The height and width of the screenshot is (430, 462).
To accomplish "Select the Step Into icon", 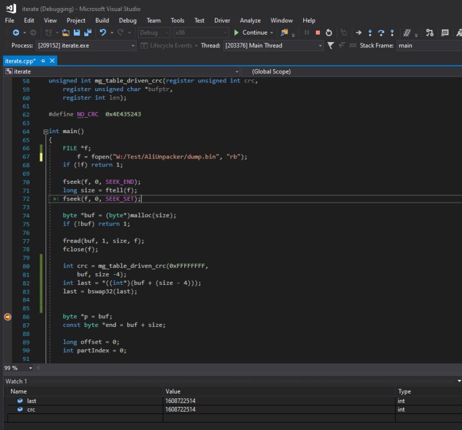I will tap(370, 32).
